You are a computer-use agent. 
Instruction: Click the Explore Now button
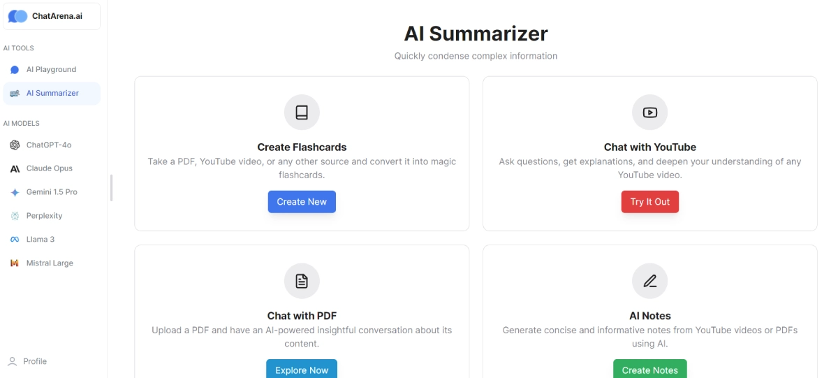pos(302,370)
